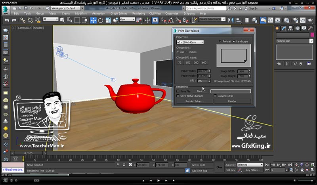Activate the Select and Scale tool

coord(108,20)
